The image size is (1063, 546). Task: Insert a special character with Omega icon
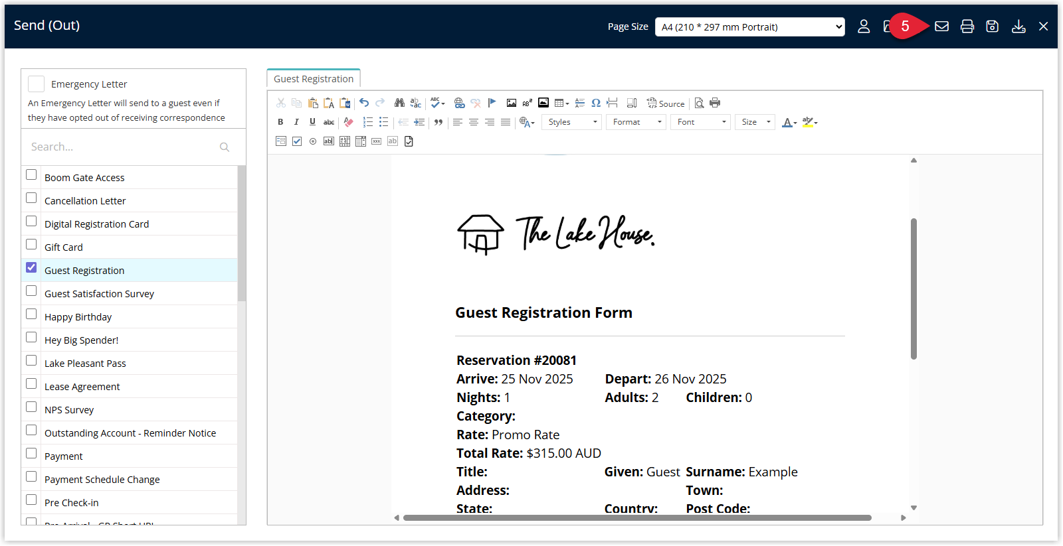pyautogui.click(x=596, y=103)
